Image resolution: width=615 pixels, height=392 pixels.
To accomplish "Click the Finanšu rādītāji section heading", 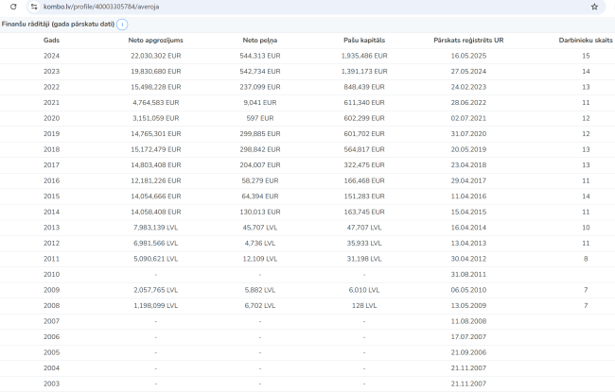I will tap(57, 24).
